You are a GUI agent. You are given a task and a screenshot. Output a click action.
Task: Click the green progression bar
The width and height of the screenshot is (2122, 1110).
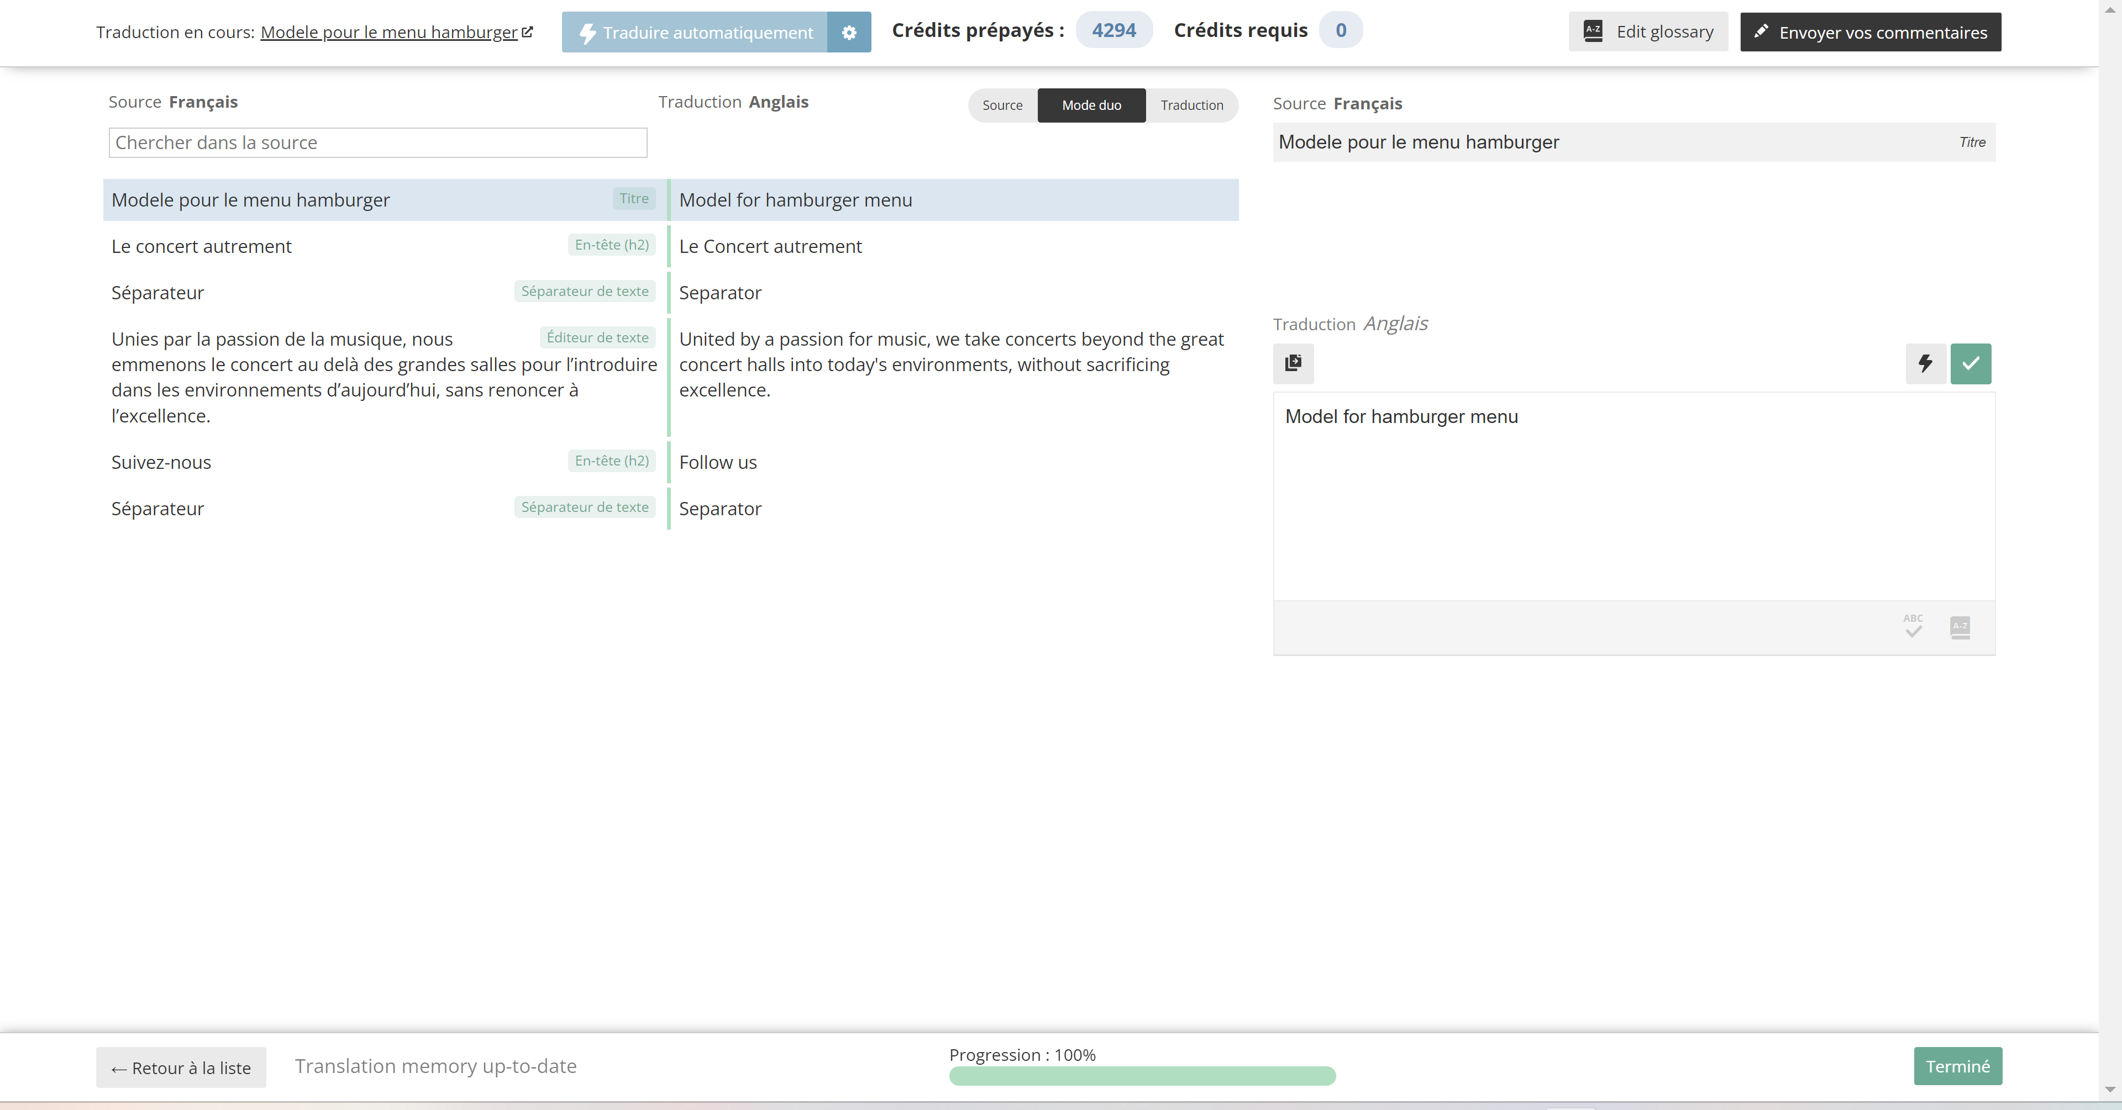point(1142,1076)
